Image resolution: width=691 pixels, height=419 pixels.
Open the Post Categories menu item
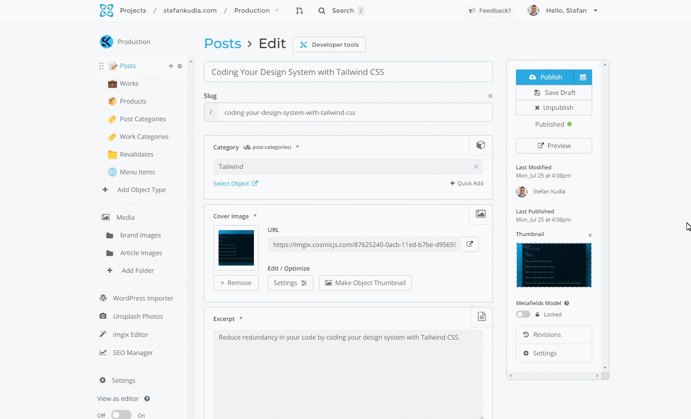click(x=136, y=119)
